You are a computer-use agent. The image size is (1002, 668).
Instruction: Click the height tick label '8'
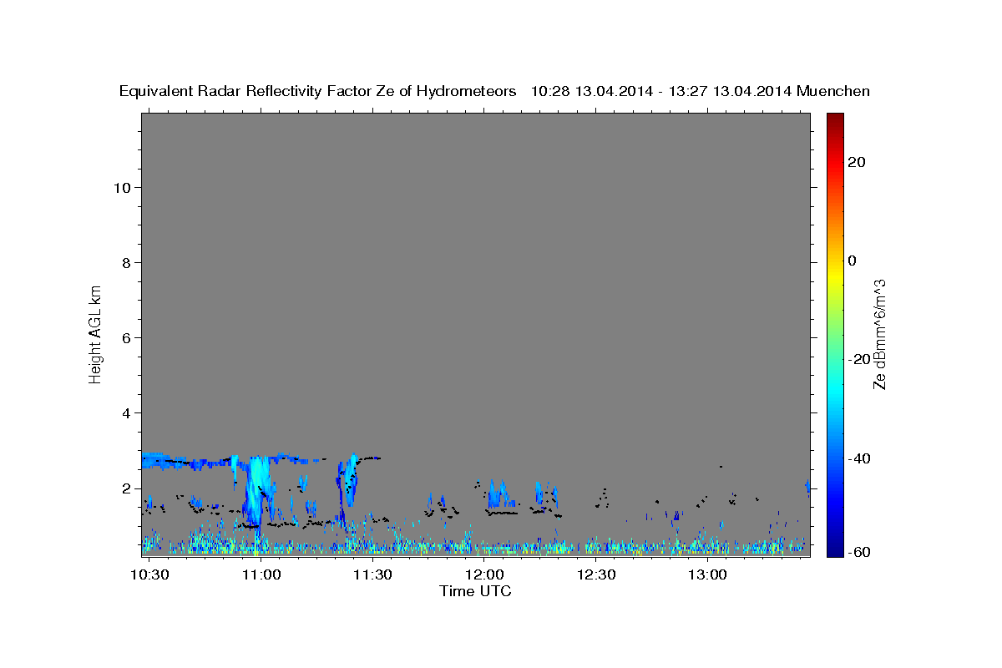click(126, 262)
